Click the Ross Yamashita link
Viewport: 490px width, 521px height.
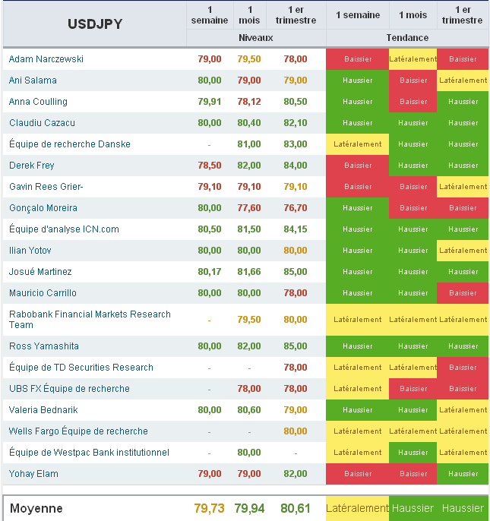(44, 346)
